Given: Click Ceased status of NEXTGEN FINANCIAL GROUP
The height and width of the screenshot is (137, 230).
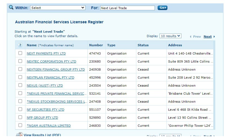Looking at the screenshot, I should [x=143, y=70].
